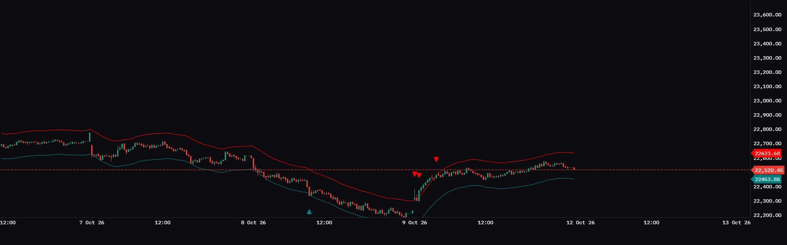
Task: Select the dashed red current-price line
Action: pyautogui.click(x=375, y=170)
